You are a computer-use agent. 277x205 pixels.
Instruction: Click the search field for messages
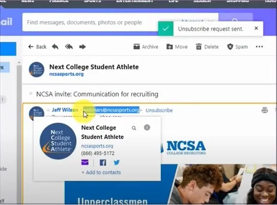point(90,22)
